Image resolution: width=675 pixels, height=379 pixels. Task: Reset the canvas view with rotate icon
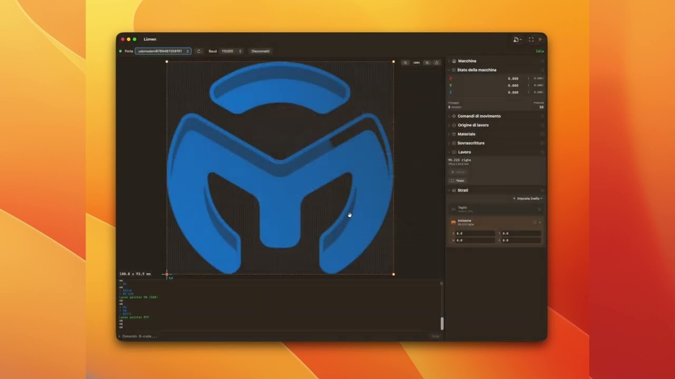[x=437, y=63]
